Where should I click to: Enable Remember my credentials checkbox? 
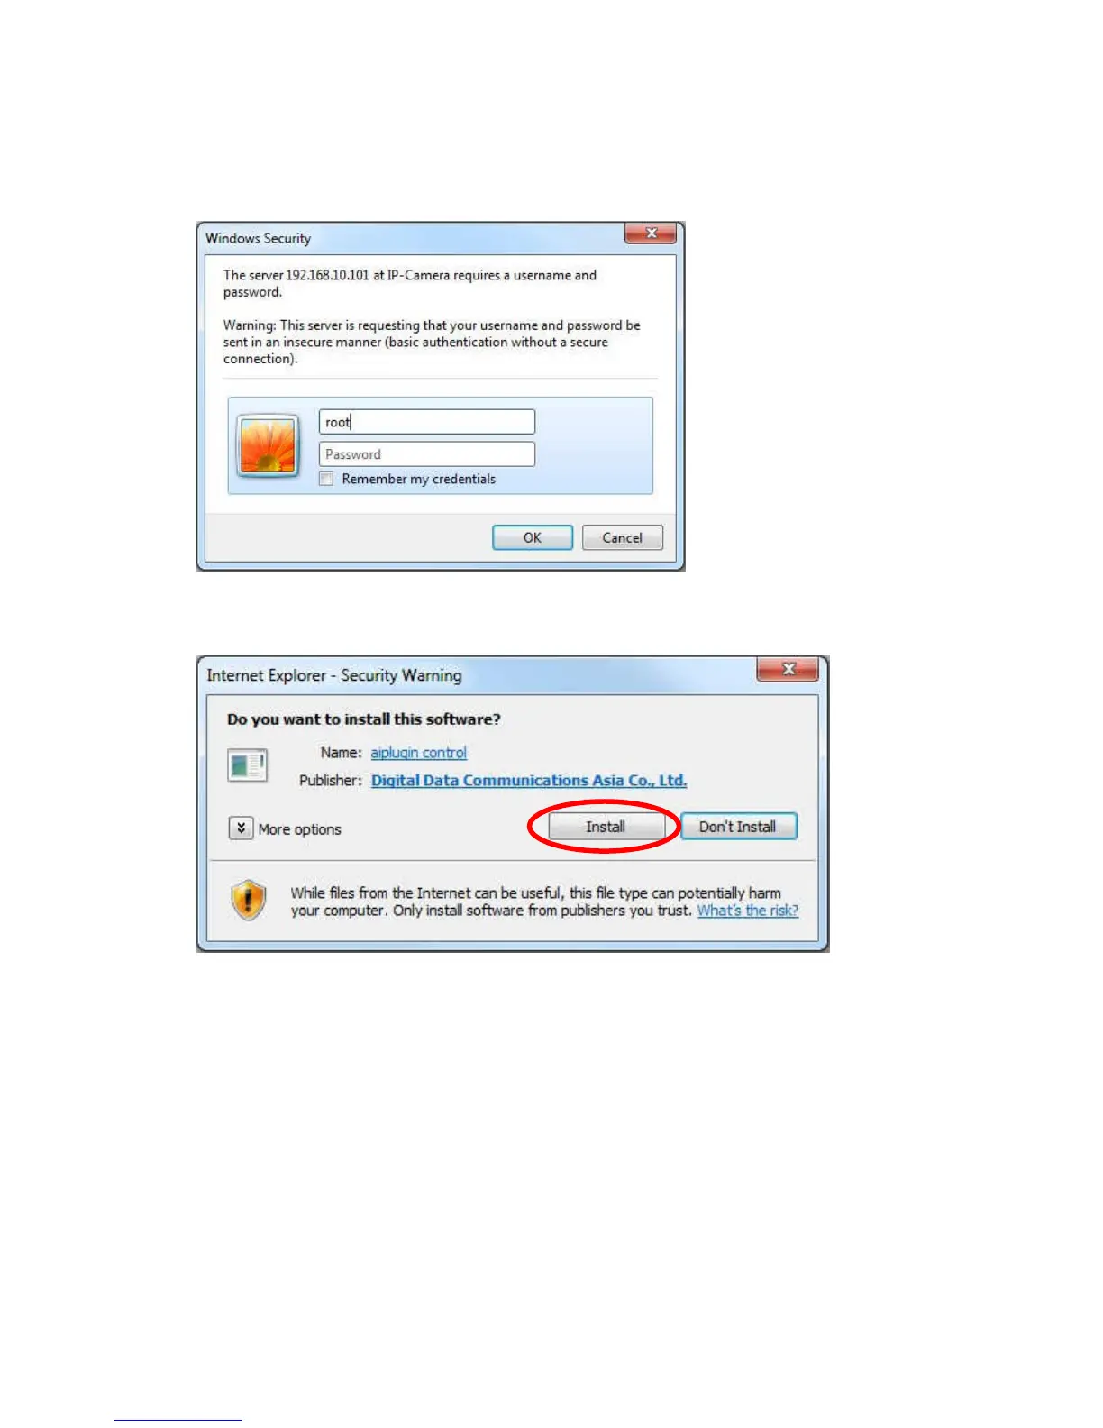(326, 479)
